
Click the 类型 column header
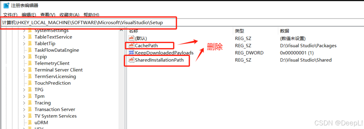(240, 31)
